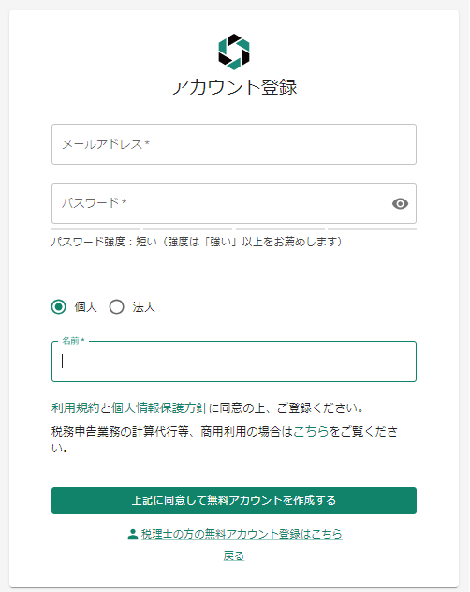Click the first password strength bar segment
This screenshot has width=470, height=592.
pyautogui.click(x=95, y=229)
